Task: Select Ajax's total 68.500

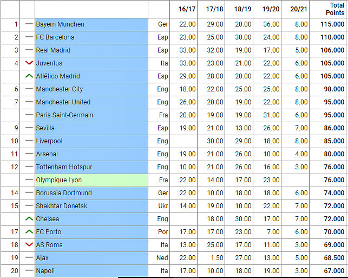Action: pos(334,258)
